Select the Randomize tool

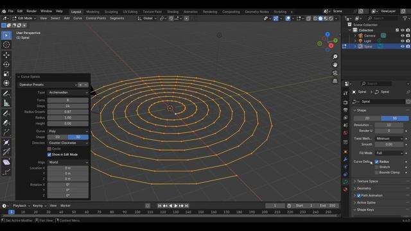pos(6,171)
